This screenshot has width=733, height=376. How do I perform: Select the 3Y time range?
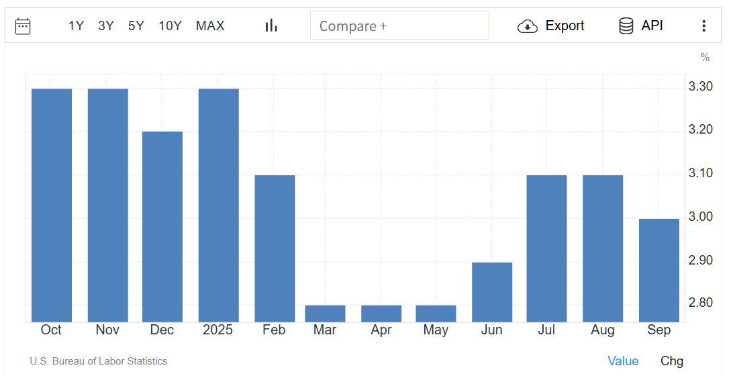click(x=106, y=26)
